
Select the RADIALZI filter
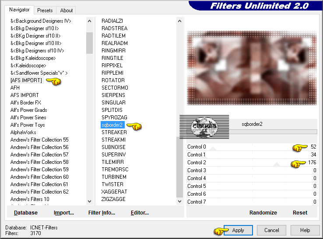click(112, 21)
